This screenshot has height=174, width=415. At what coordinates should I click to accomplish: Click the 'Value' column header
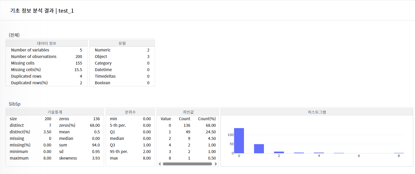pos(166,119)
